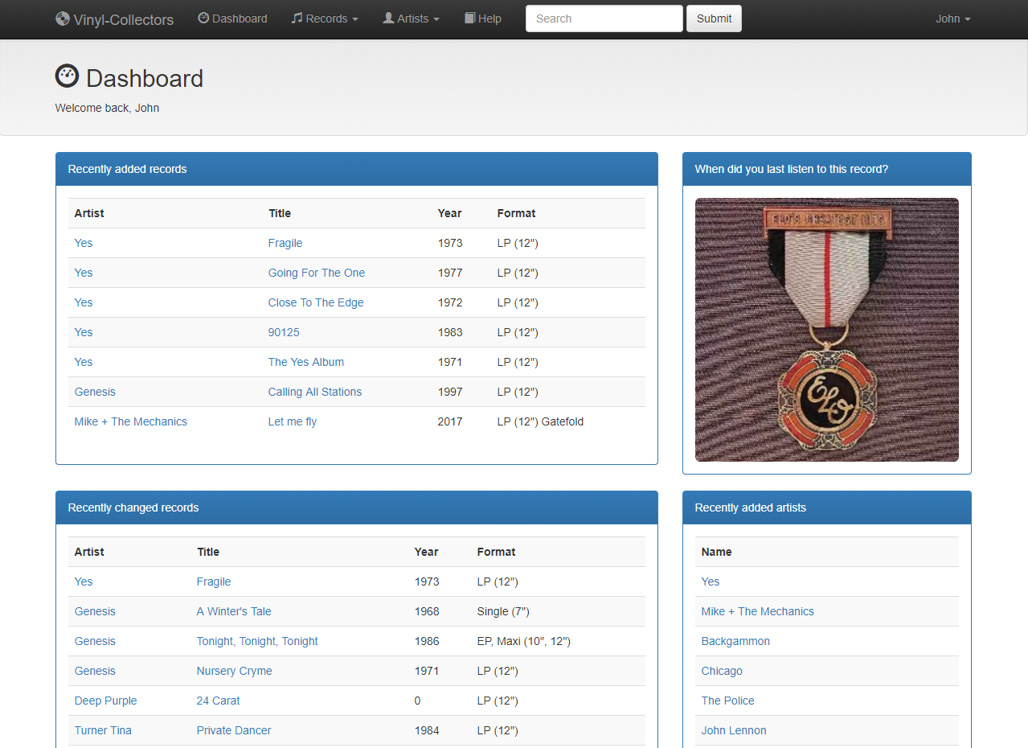The height and width of the screenshot is (748, 1028).
Task: Open the John user dropdown
Action: coord(952,18)
